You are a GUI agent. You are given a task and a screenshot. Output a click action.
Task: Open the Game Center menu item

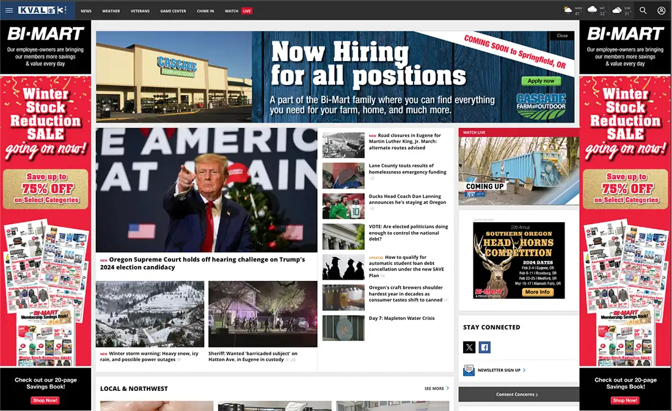(x=173, y=11)
